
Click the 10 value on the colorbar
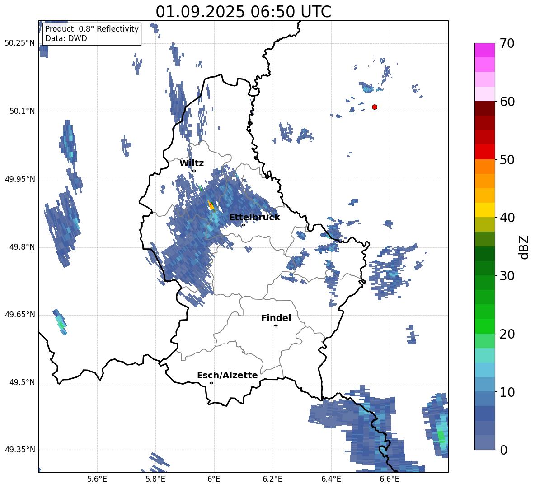(507, 392)
